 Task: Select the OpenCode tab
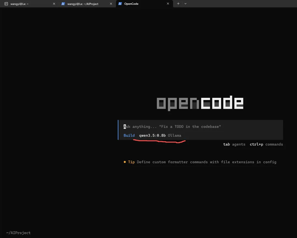[144, 4]
